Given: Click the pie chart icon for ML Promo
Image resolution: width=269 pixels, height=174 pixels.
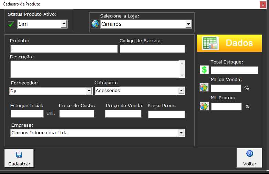Looking at the screenshot, I should [204, 106].
